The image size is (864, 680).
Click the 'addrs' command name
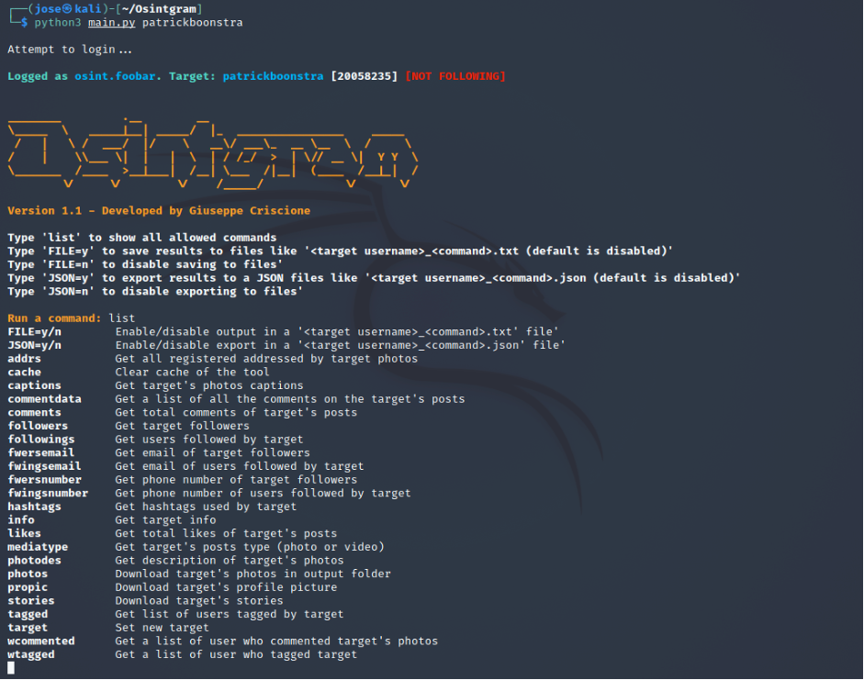click(x=24, y=359)
